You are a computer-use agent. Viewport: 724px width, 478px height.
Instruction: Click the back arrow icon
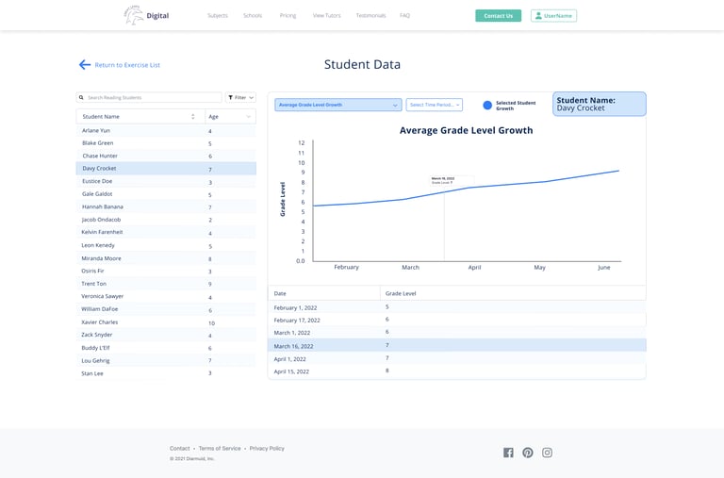85,65
